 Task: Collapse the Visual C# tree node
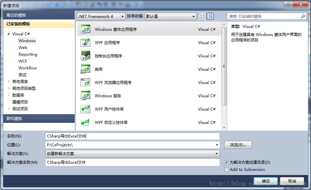point(8,34)
